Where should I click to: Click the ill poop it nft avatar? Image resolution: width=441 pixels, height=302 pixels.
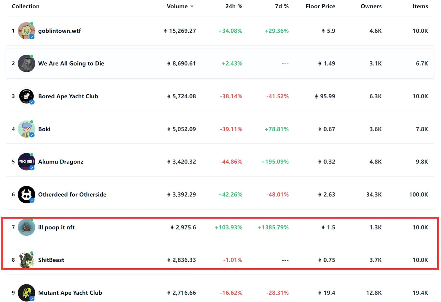coord(26,227)
